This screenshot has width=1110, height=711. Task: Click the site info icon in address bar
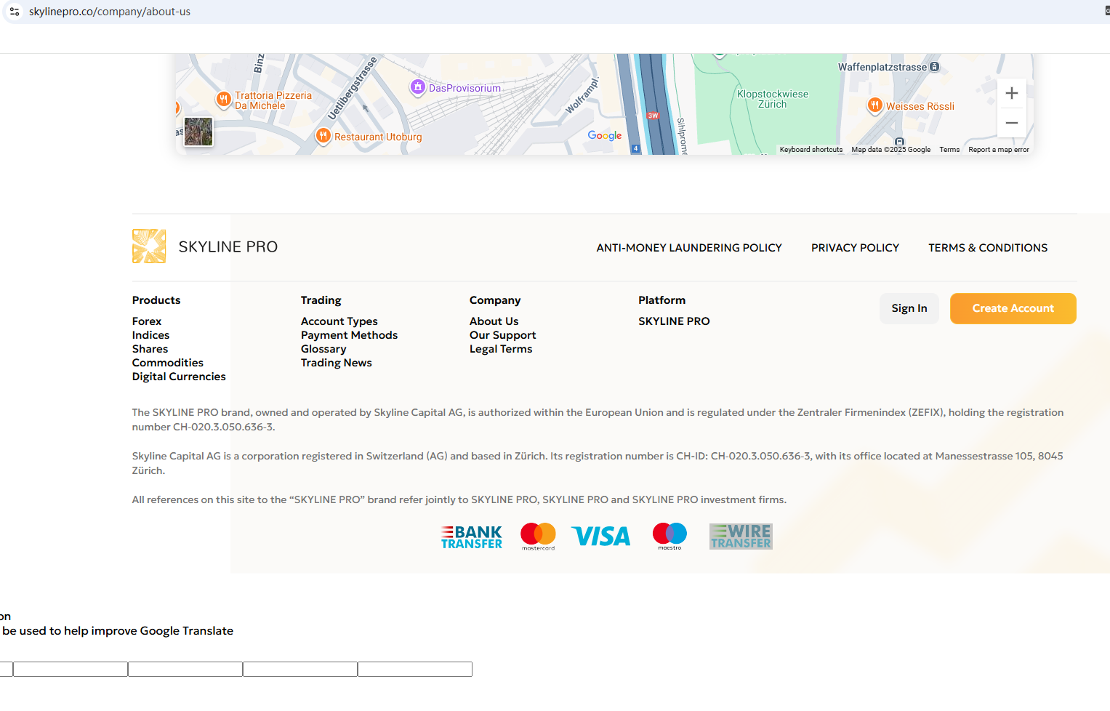(x=15, y=12)
